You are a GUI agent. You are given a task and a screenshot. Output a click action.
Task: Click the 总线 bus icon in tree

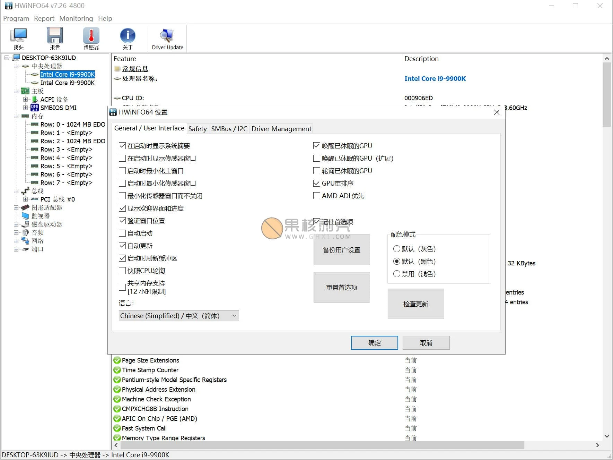click(x=25, y=191)
